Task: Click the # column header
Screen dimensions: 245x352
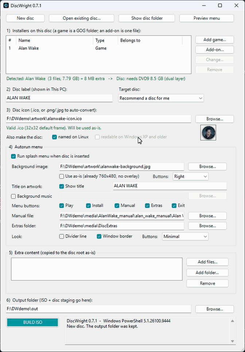Action: tap(11, 40)
